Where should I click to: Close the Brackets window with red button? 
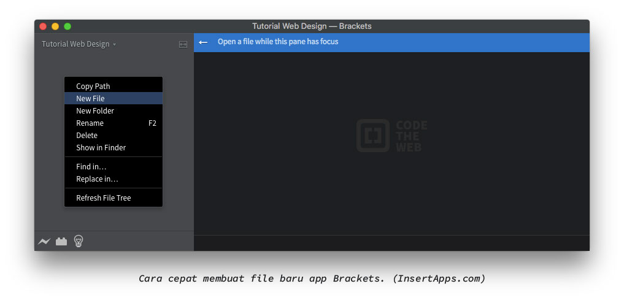tap(43, 26)
